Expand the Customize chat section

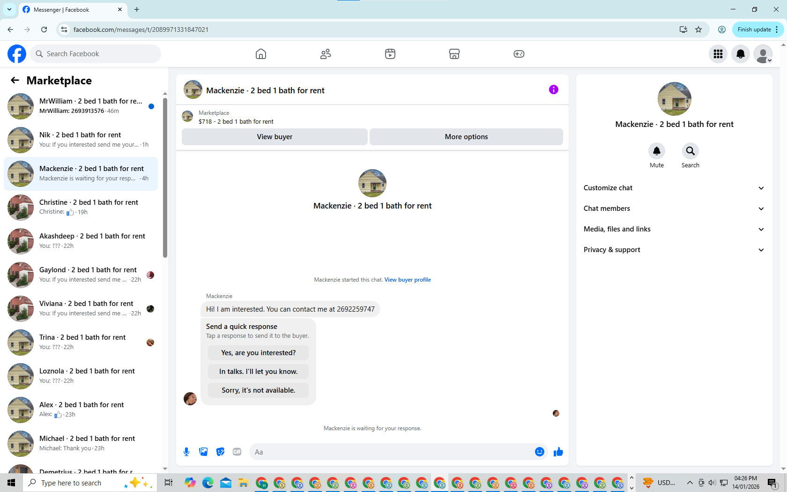pos(675,188)
